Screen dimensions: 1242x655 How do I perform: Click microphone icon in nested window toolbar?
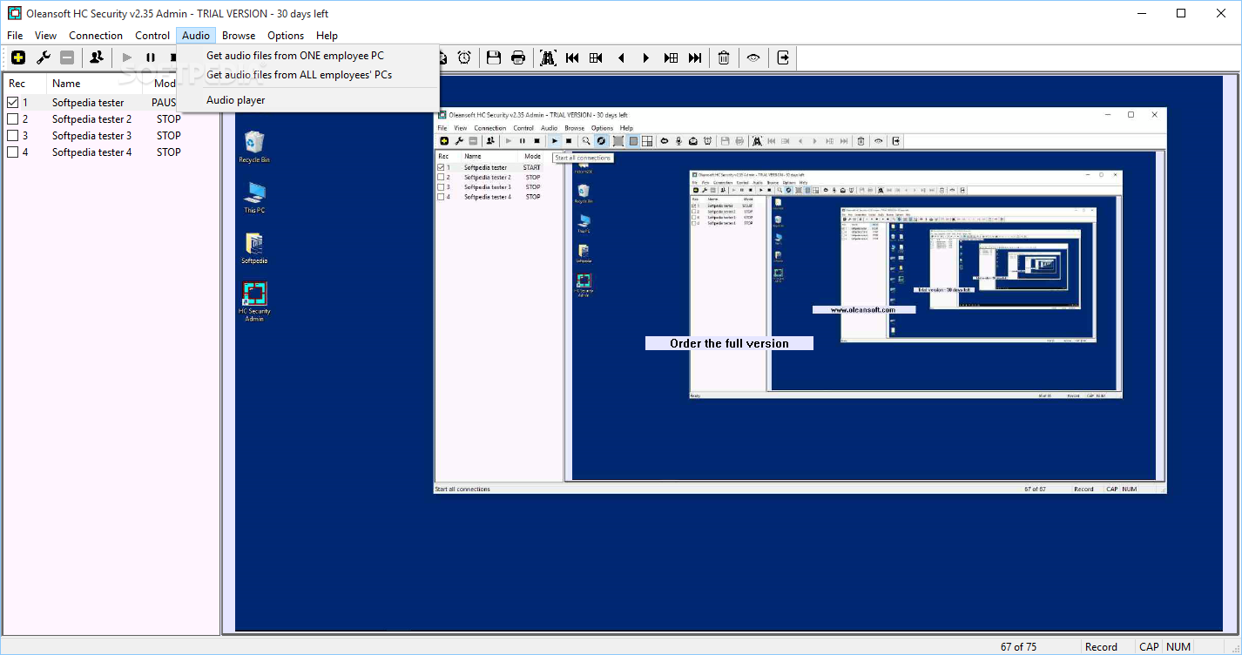pos(678,140)
